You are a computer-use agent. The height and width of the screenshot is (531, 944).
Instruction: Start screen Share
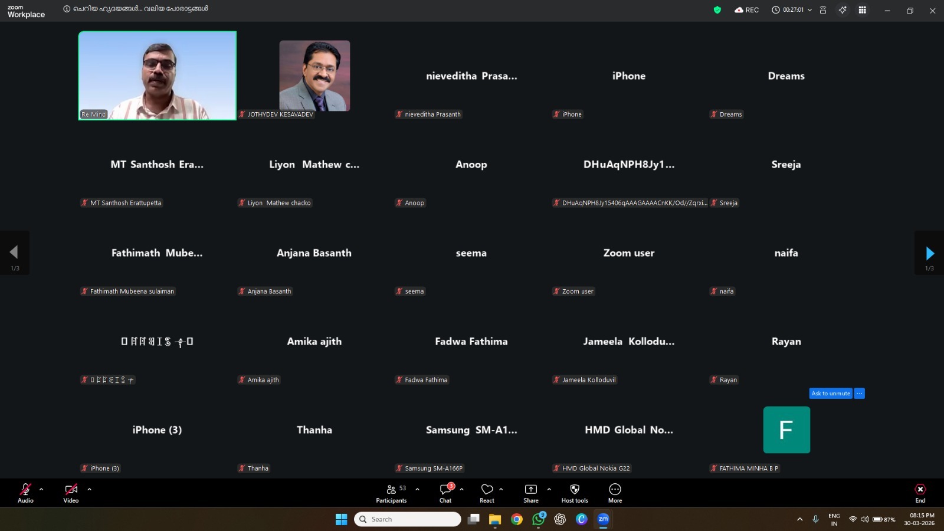click(530, 493)
